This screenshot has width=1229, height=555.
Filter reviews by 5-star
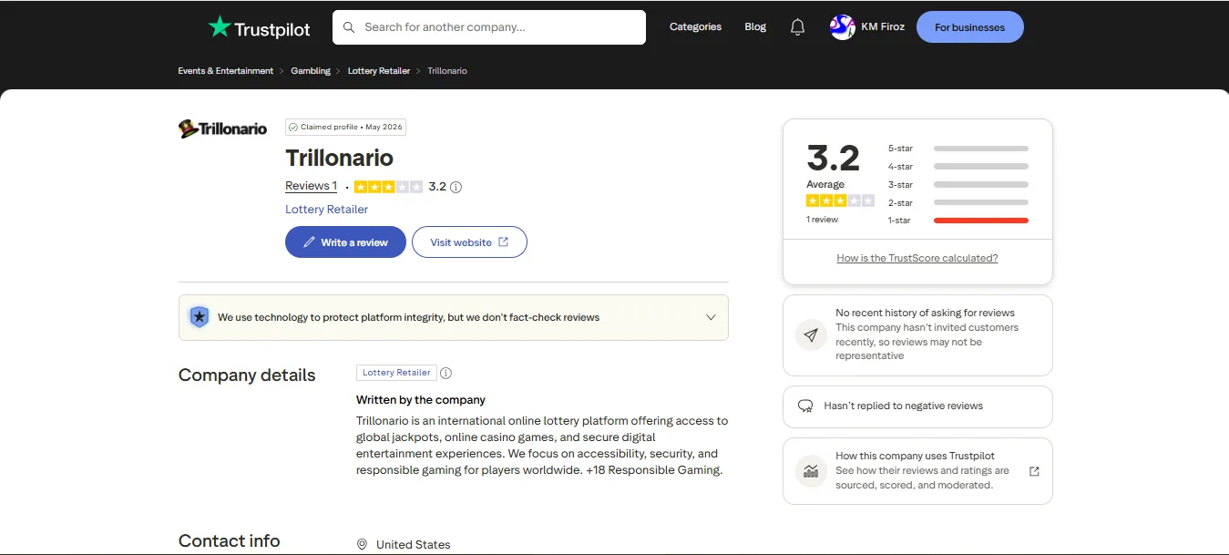pos(958,149)
